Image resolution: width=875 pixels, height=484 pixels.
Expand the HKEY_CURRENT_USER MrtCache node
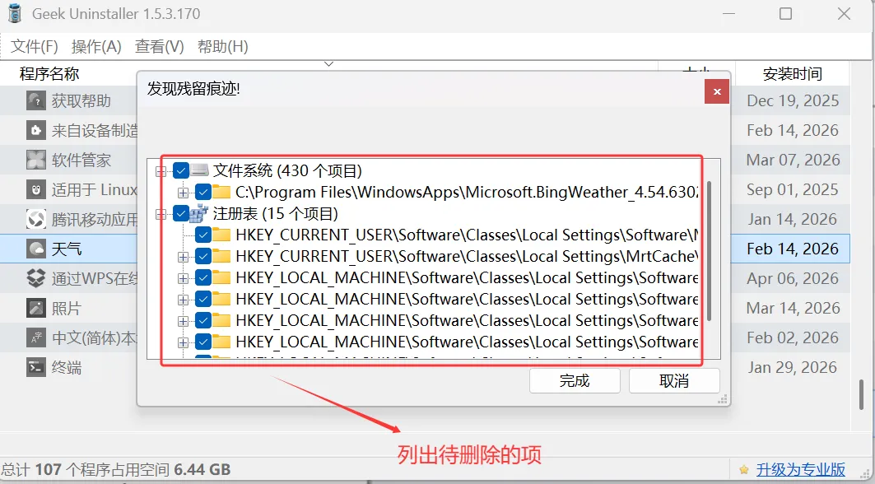coord(183,257)
